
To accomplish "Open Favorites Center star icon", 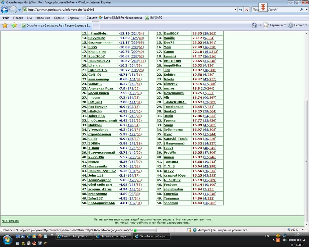I will tap(5, 26).
